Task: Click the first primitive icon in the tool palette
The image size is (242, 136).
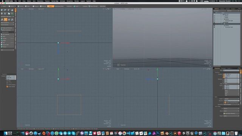Action: [2, 10]
